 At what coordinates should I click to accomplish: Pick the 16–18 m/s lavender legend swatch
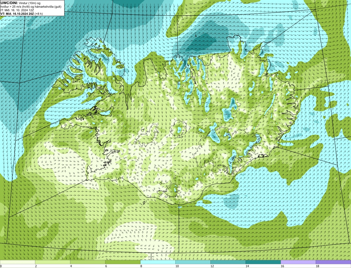(298, 262)
